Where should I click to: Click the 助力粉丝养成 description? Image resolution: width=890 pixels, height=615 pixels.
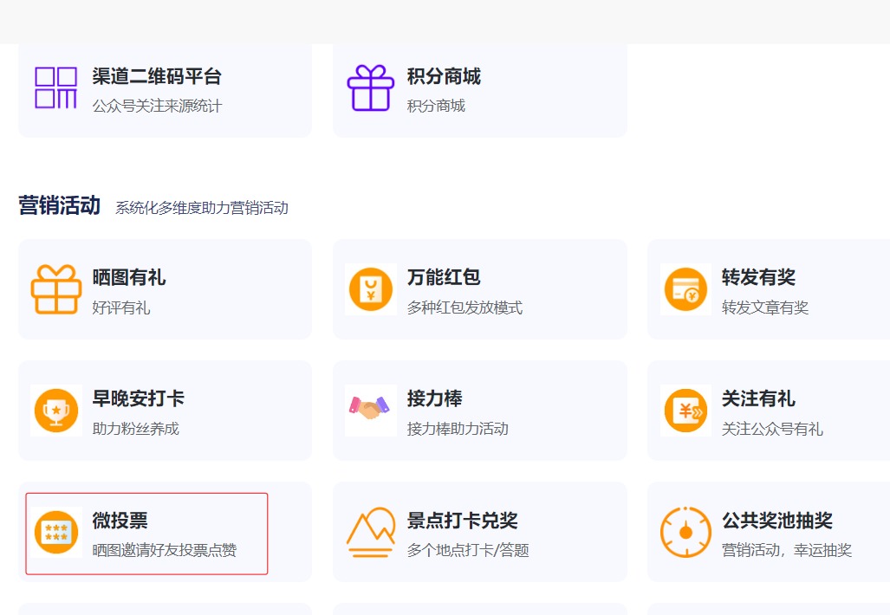136,429
